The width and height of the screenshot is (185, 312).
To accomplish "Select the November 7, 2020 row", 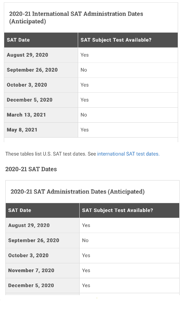I will point(93,271).
